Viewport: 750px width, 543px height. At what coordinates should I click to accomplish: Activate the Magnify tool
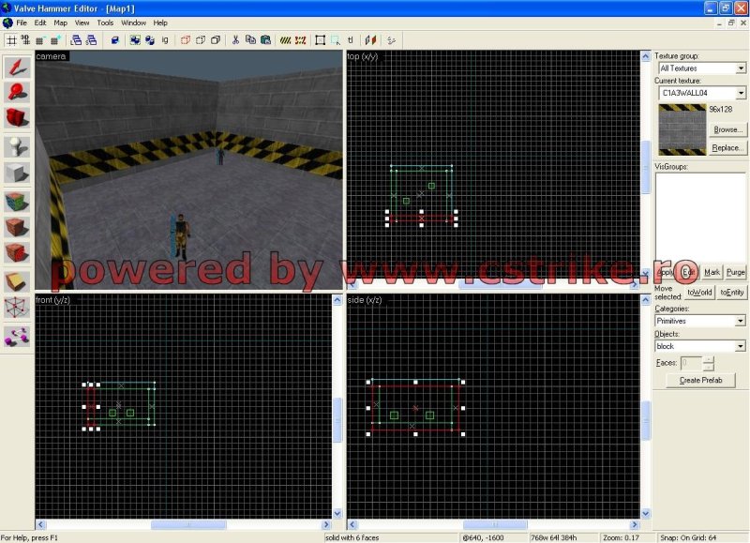(17, 92)
